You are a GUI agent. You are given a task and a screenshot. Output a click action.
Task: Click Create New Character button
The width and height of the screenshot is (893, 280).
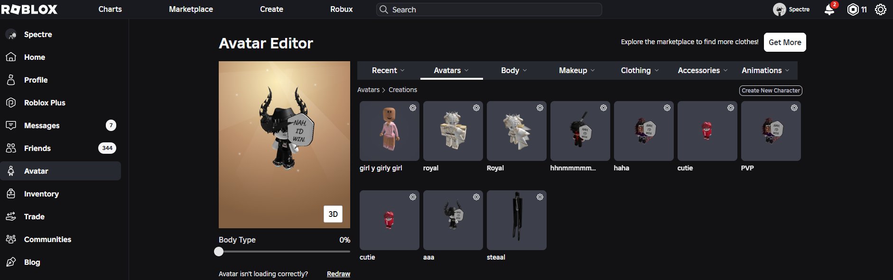coord(771,91)
